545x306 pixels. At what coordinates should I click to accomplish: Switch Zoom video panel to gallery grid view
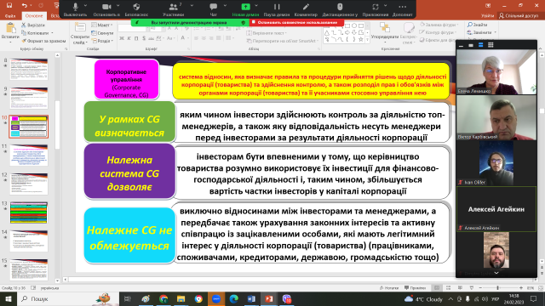(x=490, y=45)
